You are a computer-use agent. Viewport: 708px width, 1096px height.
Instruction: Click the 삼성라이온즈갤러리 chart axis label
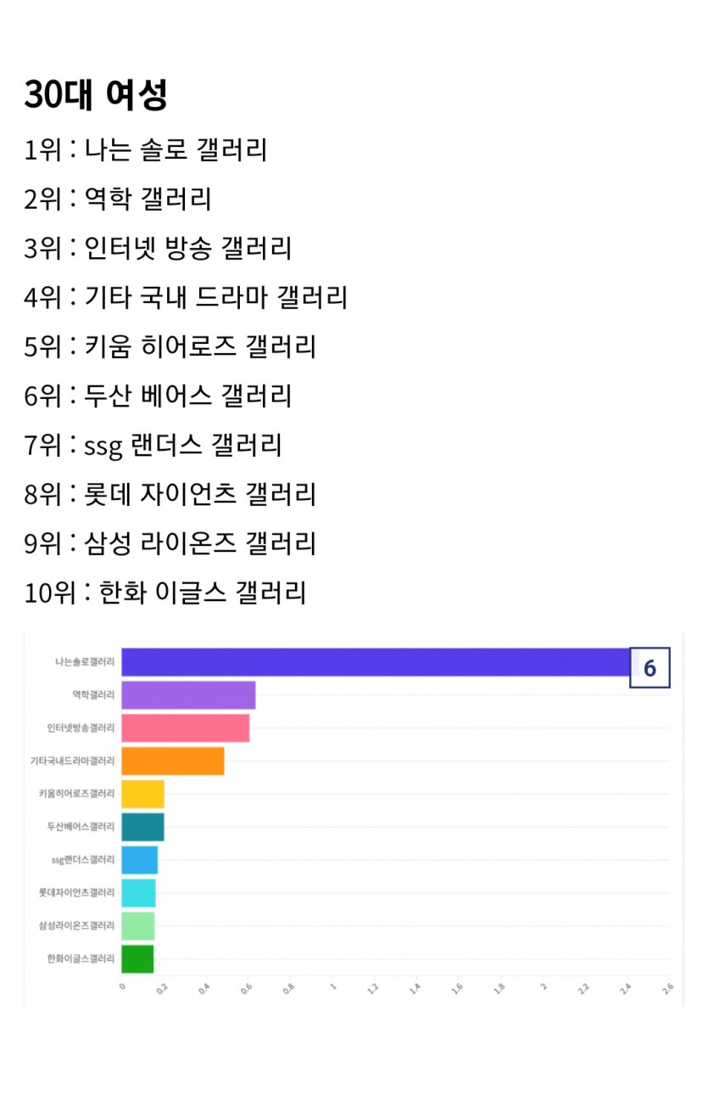(76, 926)
